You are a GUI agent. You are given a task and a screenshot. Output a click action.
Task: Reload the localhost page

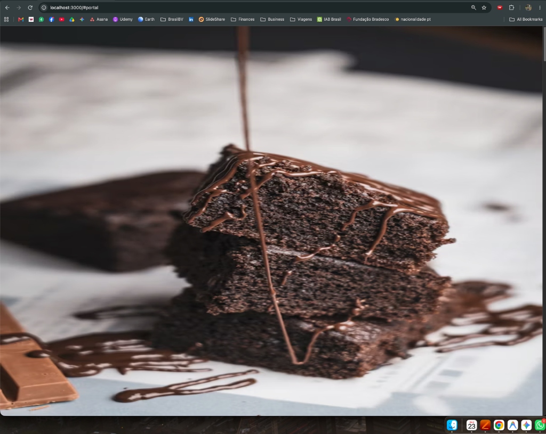30,7
